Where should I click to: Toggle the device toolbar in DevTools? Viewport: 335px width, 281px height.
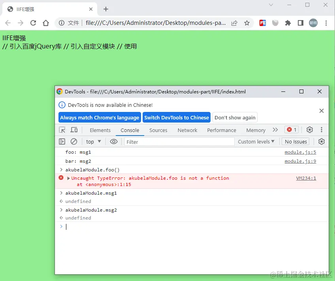pyautogui.click(x=74, y=130)
